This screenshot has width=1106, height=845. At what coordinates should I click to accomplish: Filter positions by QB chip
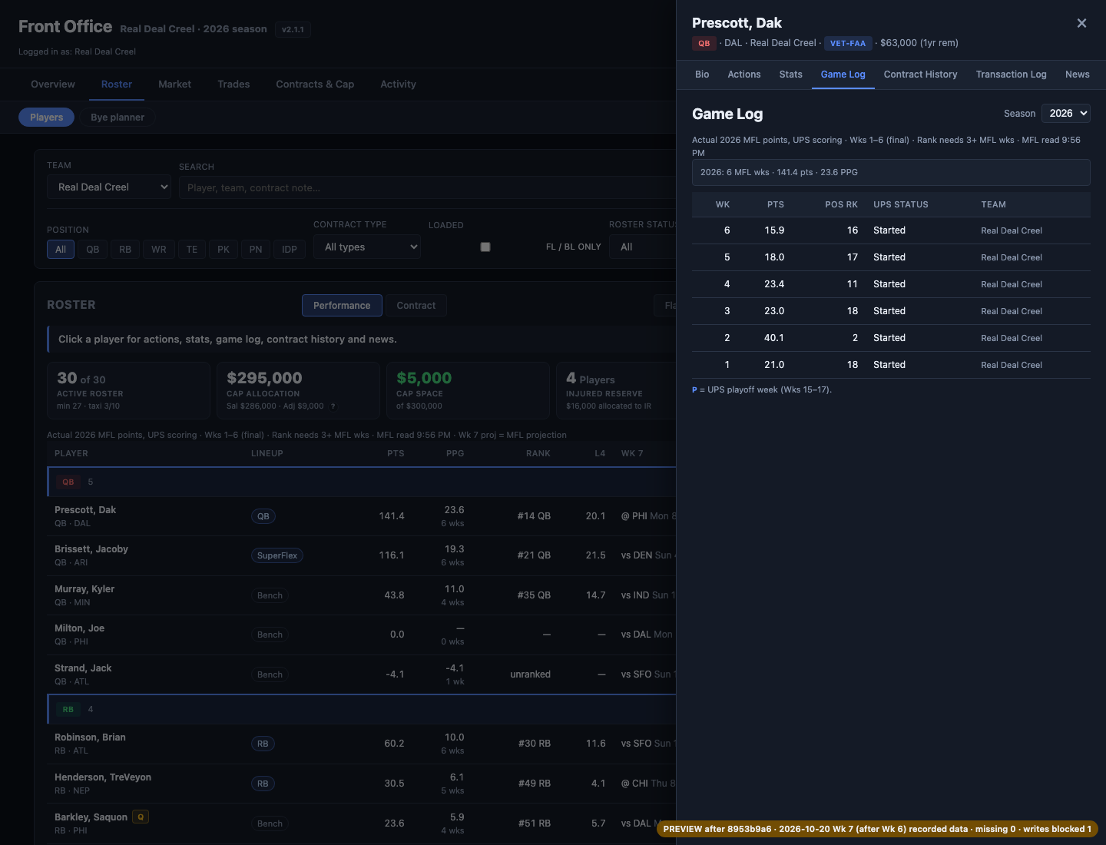tap(93, 250)
